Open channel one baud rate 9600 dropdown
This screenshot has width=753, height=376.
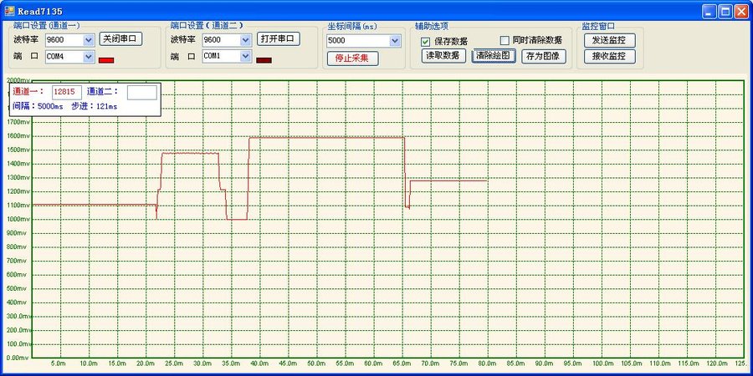point(89,39)
